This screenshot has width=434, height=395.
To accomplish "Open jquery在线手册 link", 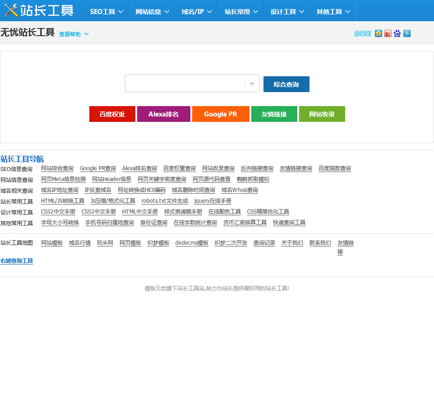I will (x=213, y=201).
